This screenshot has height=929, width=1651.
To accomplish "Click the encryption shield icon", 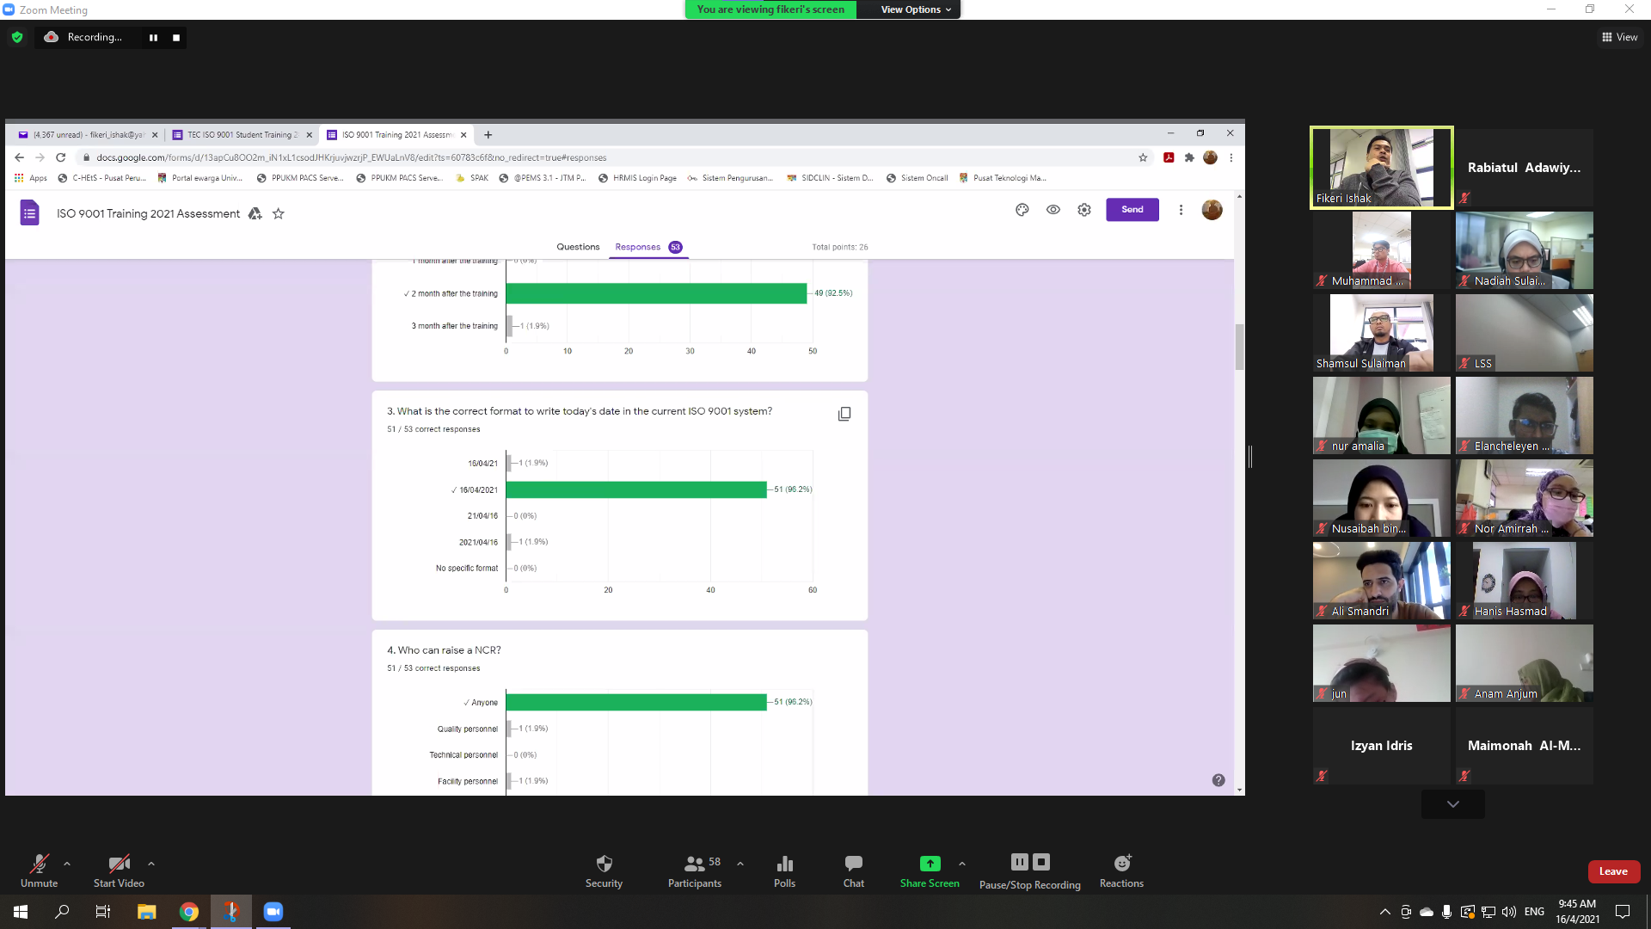I will 17,37.
